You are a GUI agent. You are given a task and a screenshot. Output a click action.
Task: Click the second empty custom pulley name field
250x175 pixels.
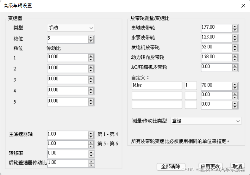pos(157,96)
